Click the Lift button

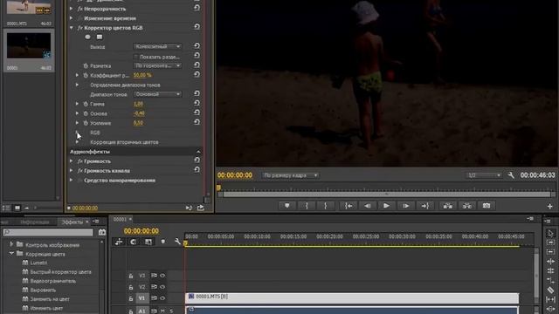[x=448, y=206]
